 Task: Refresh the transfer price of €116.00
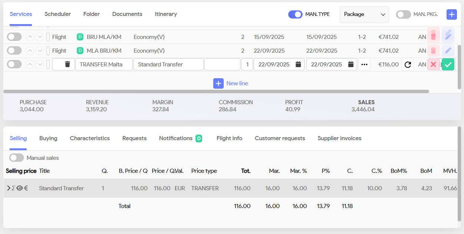pyautogui.click(x=408, y=65)
